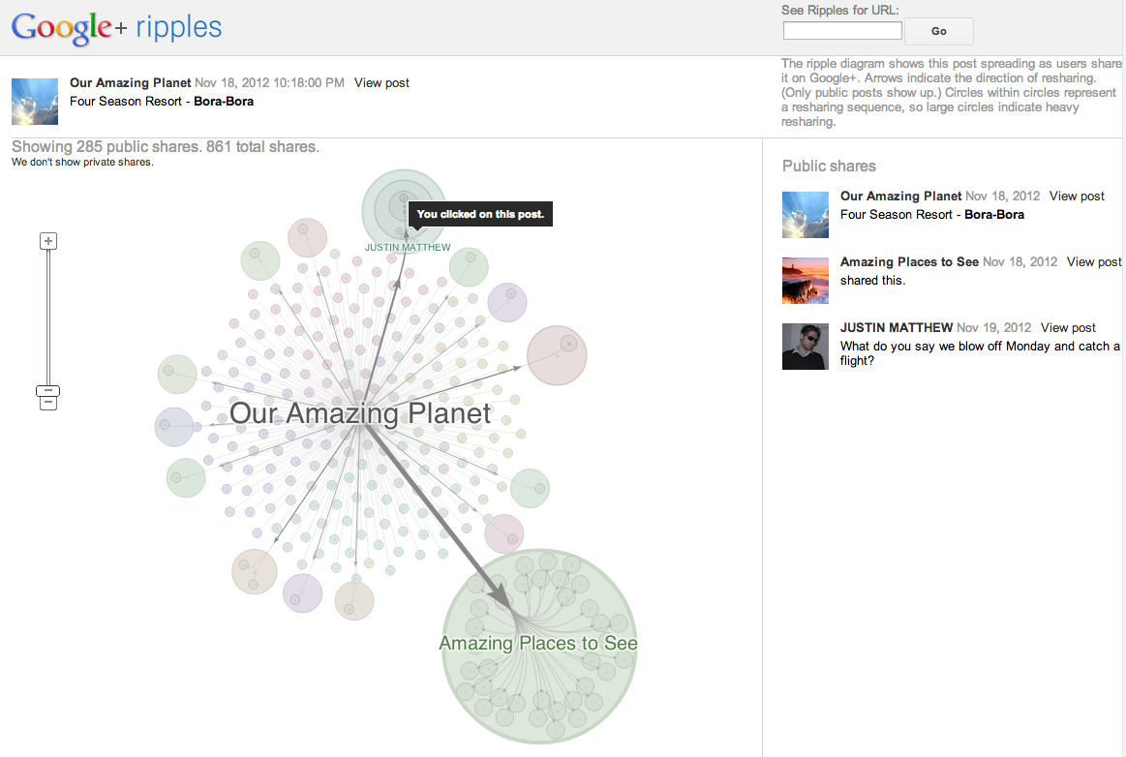Image resolution: width=1126 pixels, height=757 pixels.
Task: Select Bora-Bora text in header post
Action: pos(224,102)
